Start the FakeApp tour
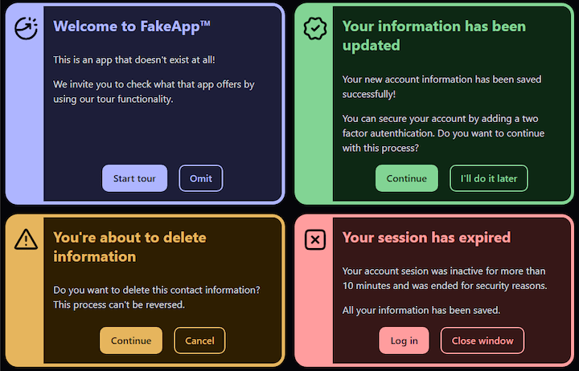This screenshot has height=371, width=579. click(134, 178)
